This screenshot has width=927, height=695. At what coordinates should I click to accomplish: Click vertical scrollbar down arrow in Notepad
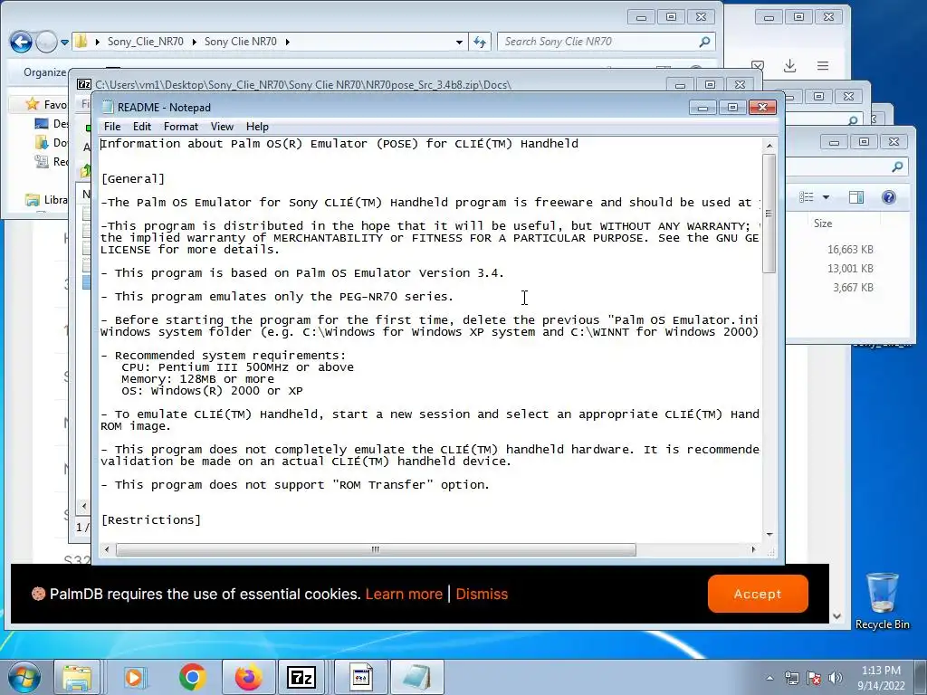(769, 534)
